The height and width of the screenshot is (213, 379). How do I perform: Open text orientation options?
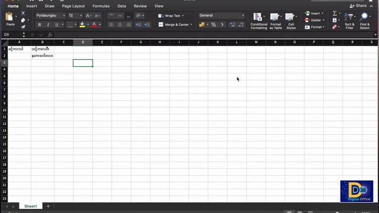pos(140,16)
